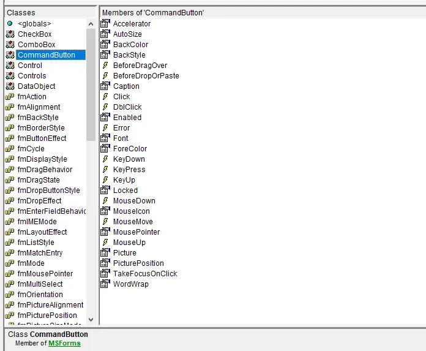Select fmMousePointer in Classes list
426x351 pixels.
(x=45, y=274)
